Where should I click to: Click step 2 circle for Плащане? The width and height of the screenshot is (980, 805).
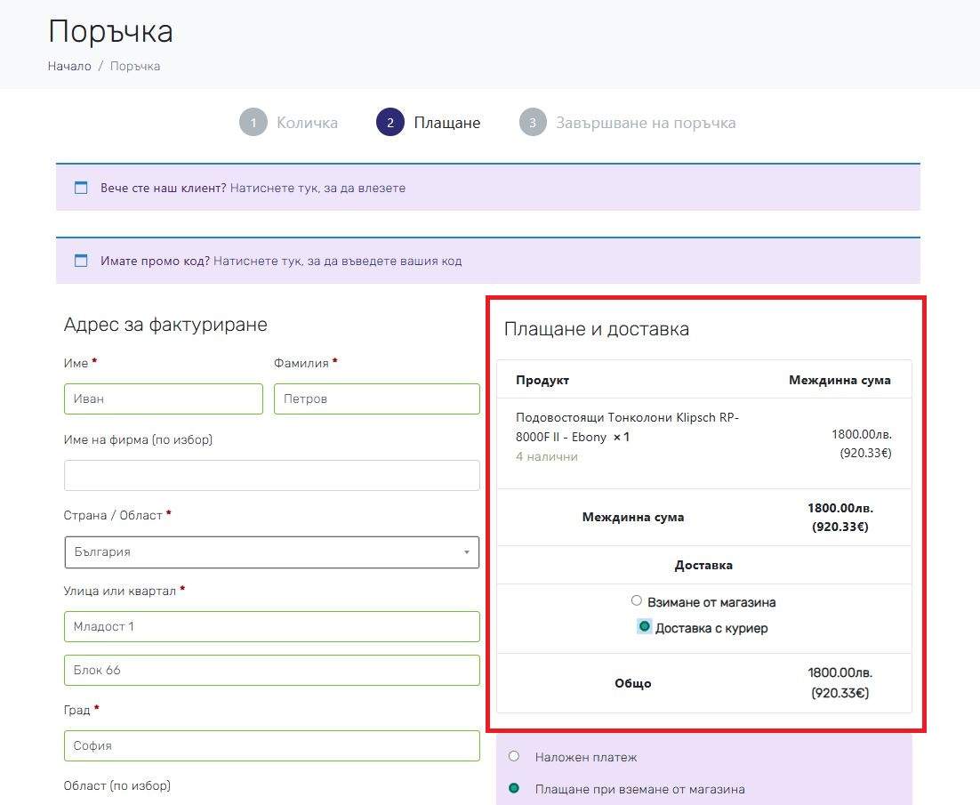(x=390, y=123)
